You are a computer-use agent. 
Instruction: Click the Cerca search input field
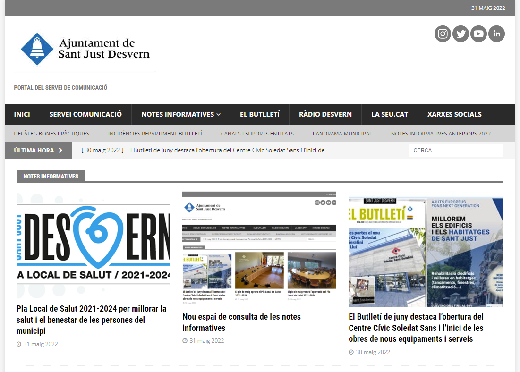pyautogui.click(x=455, y=151)
